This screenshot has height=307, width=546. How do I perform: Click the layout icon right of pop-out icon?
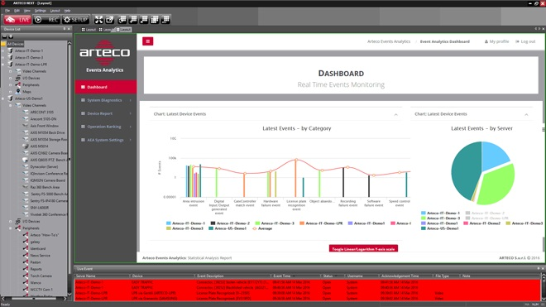click(x=122, y=20)
